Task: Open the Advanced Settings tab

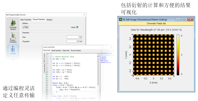Action: click(x=76, y=50)
